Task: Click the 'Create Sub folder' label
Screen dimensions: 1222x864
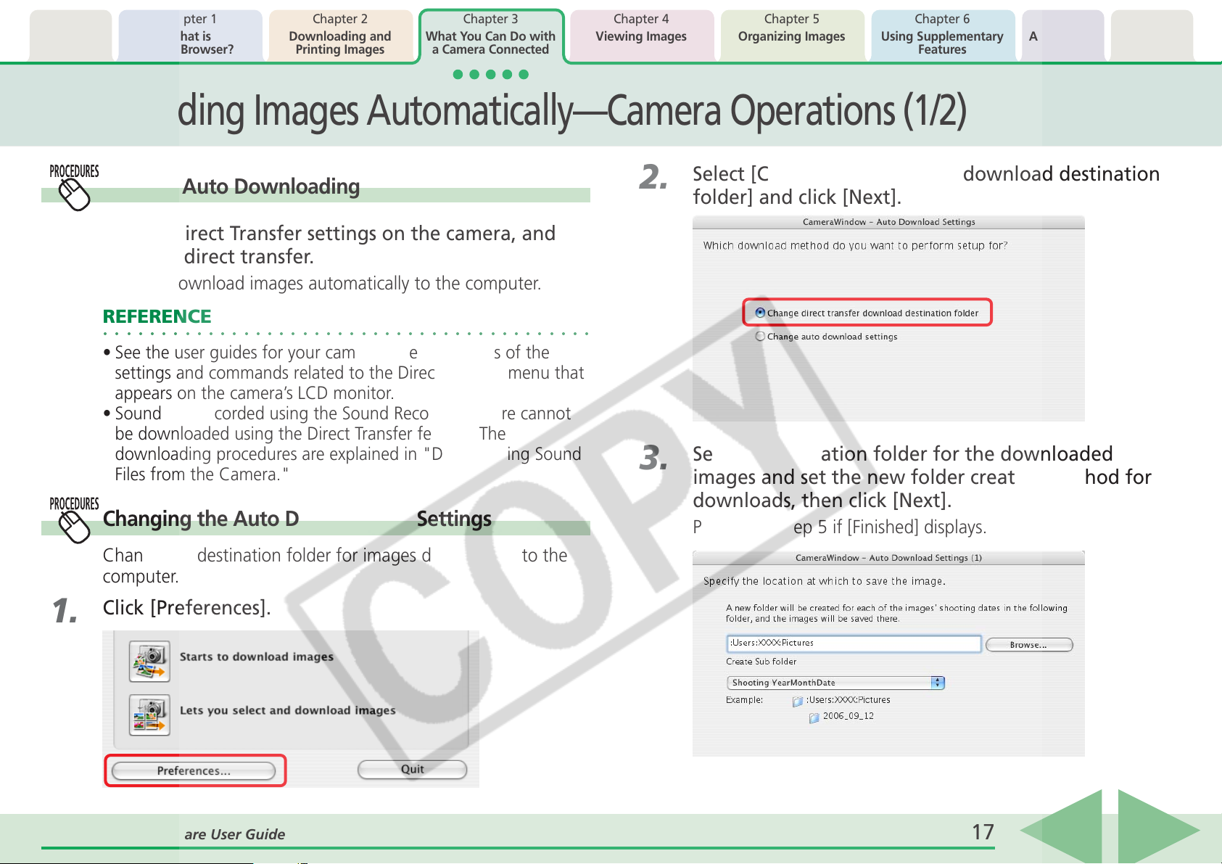Action: [x=761, y=662]
